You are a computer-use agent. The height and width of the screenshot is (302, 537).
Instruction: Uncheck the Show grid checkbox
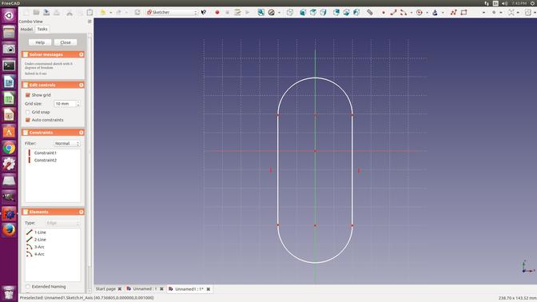28,95
